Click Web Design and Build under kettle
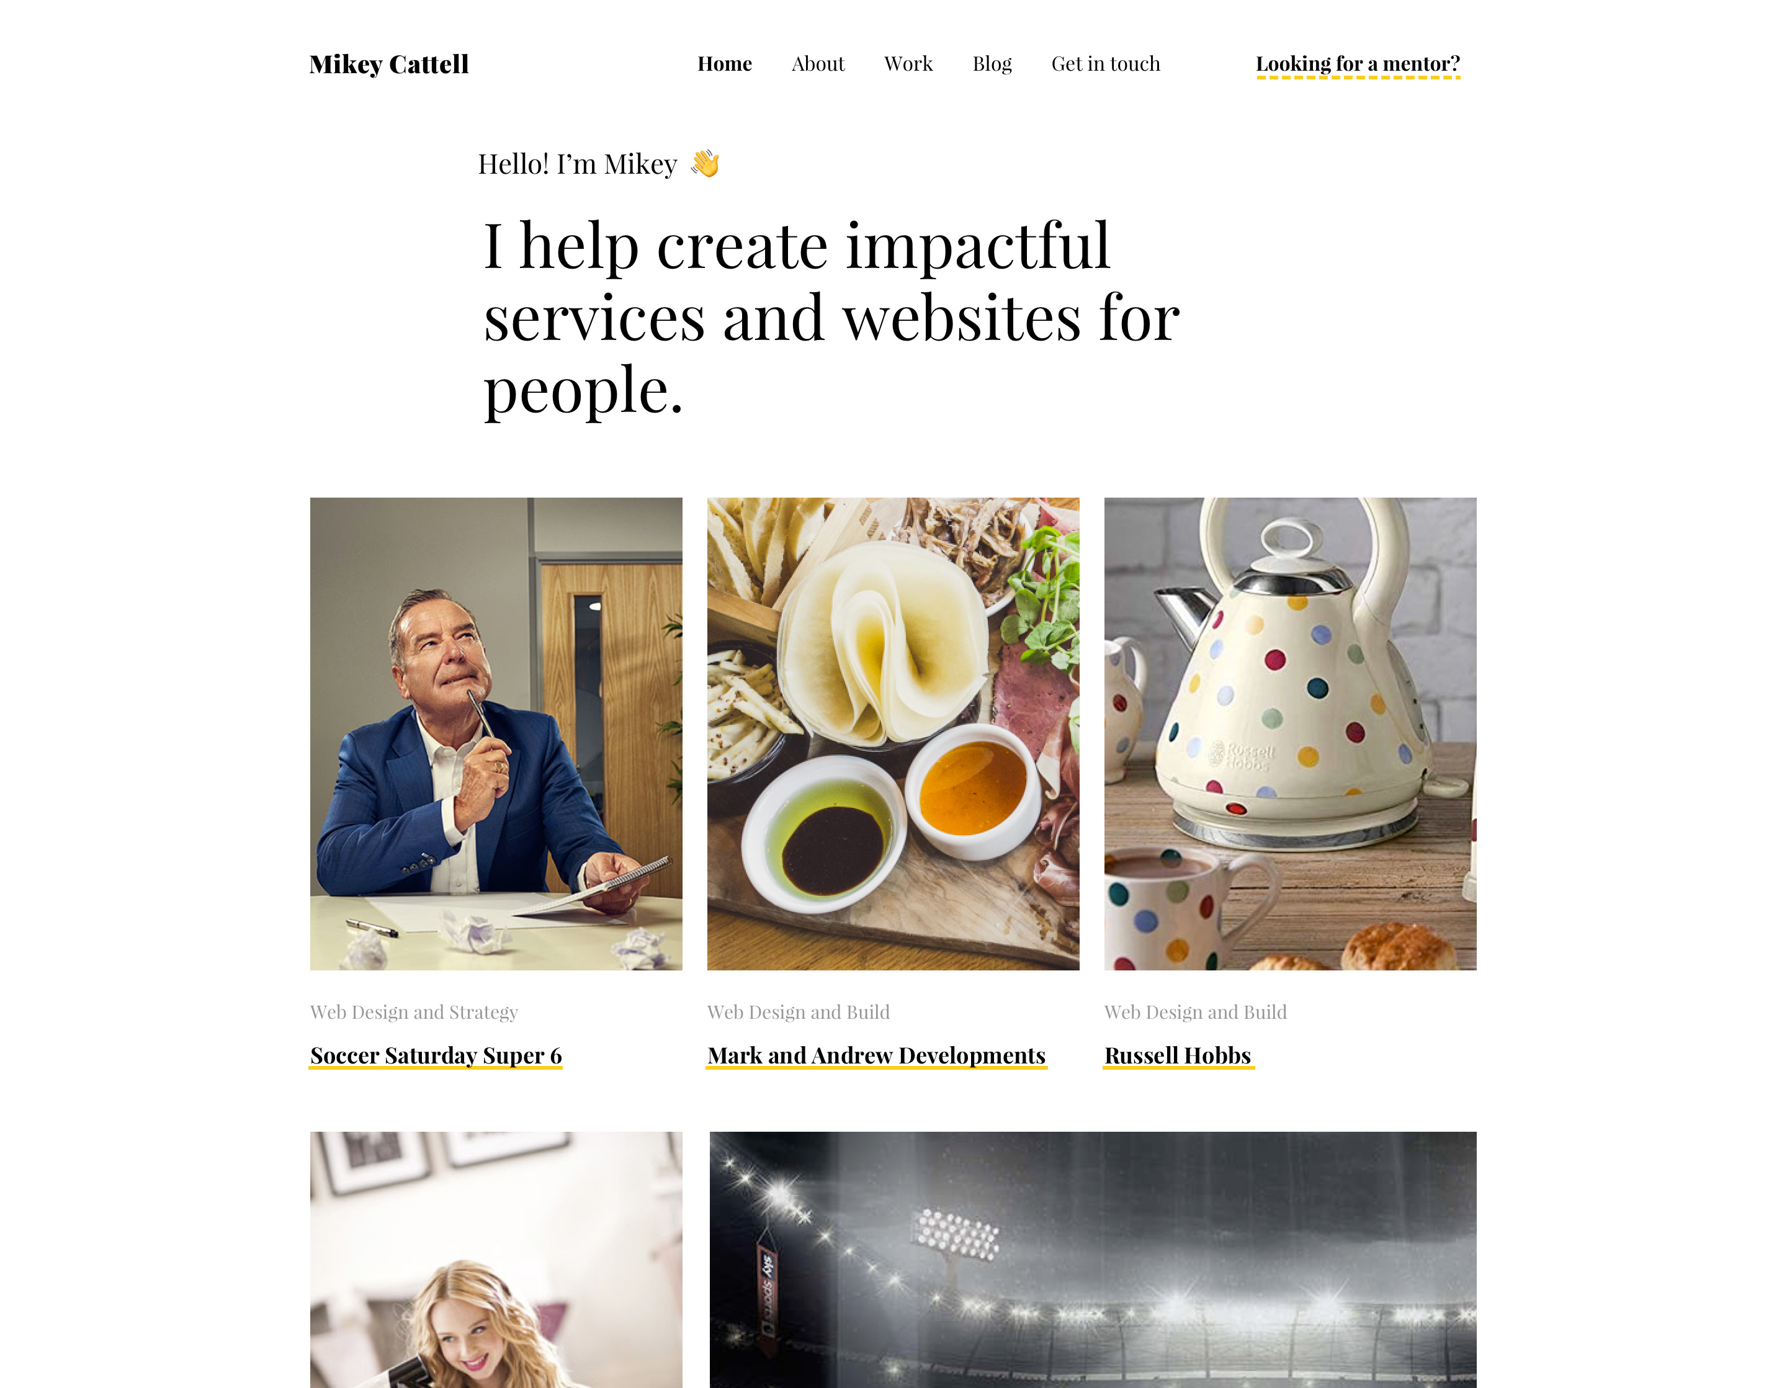The height and width of the screenshot is (1388, 1787). 1196,1013
